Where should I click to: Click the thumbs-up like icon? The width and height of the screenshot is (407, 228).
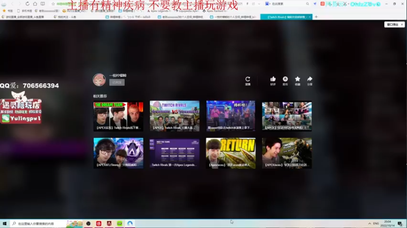coord(273,79)
